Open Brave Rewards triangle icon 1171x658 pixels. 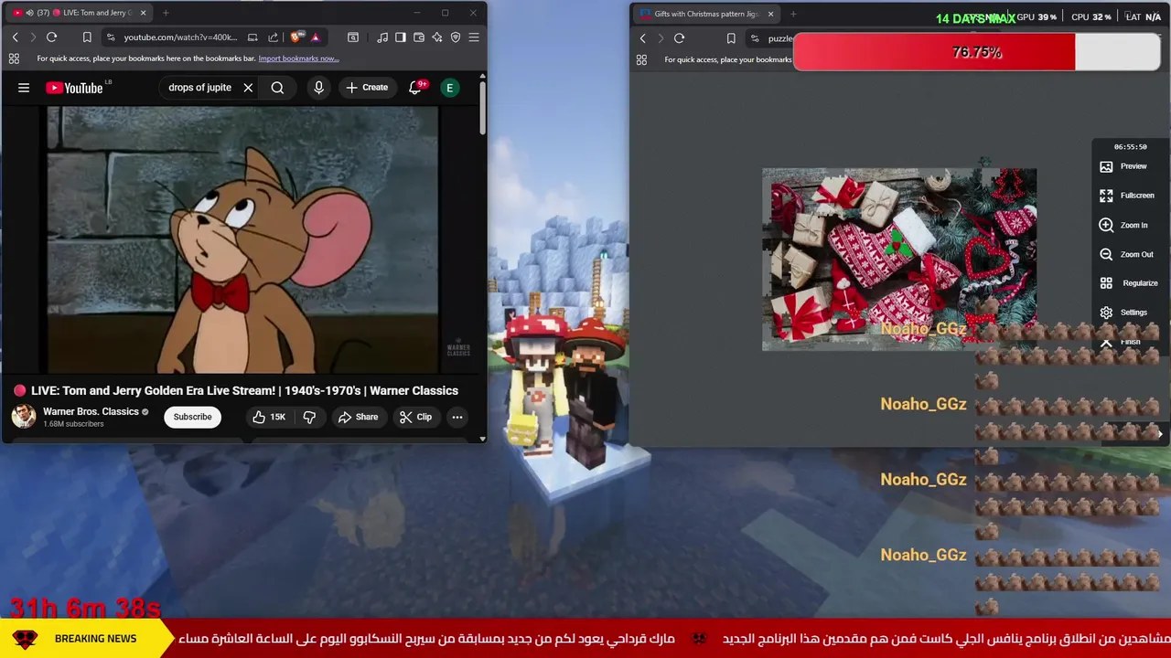click(x=315, y=37)
